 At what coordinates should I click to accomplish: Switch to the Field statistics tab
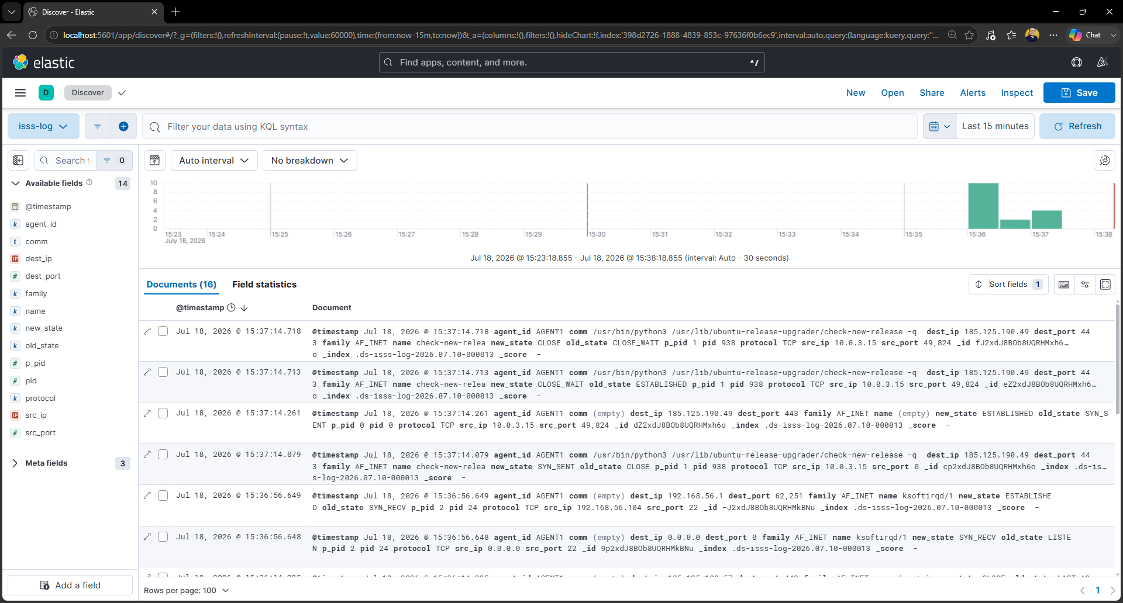pyautogui.click(x=264, y=285)
